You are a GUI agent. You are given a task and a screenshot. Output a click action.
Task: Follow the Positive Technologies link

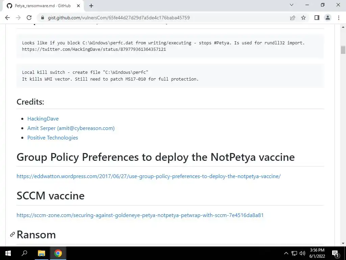pos(53,137)
